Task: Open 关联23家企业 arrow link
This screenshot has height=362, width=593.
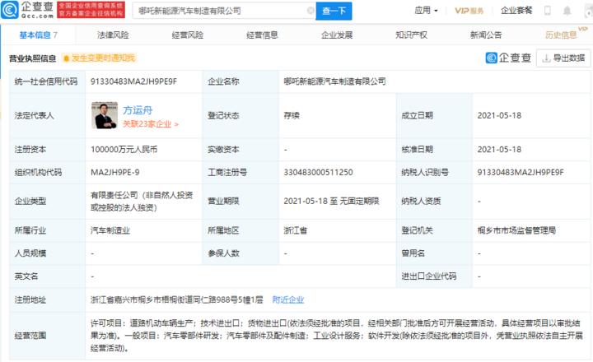Action: [150, 124]
